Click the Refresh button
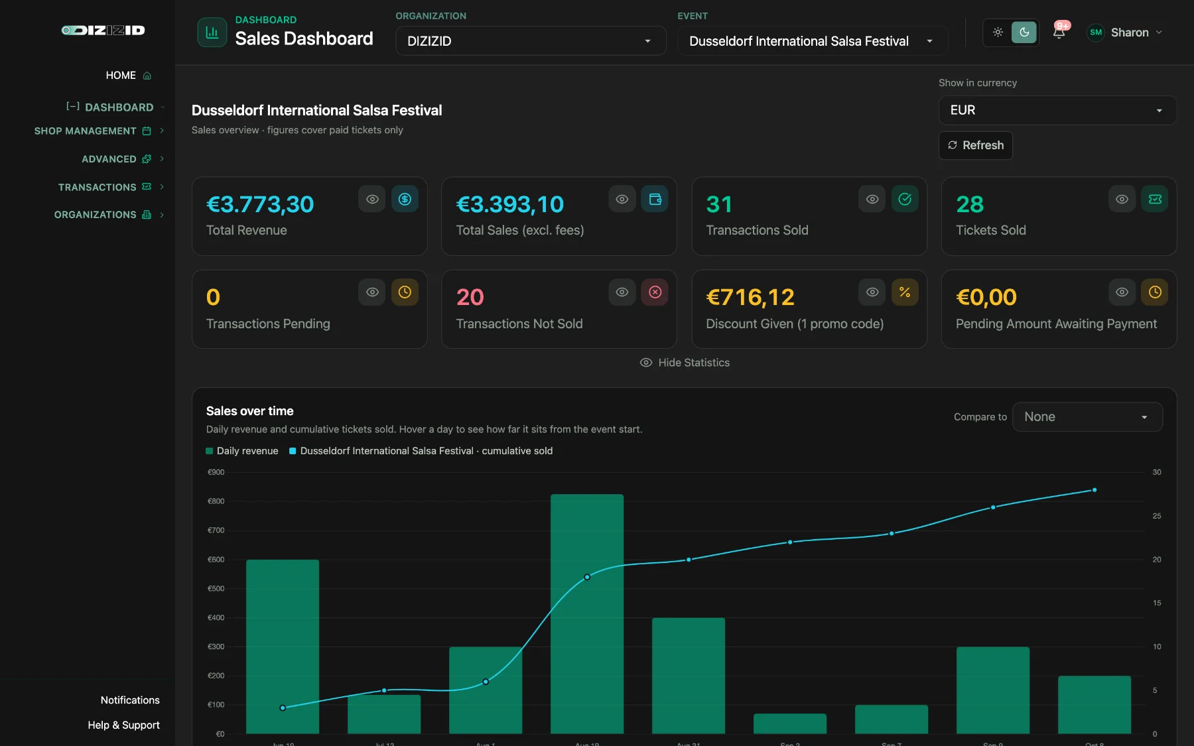 (976, 145)
